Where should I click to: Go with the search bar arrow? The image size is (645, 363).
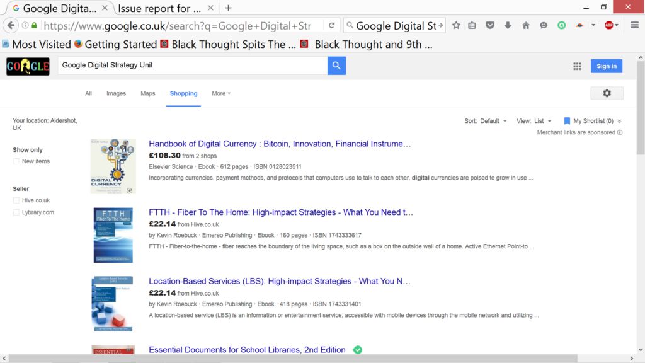click(x=440, y=25)
